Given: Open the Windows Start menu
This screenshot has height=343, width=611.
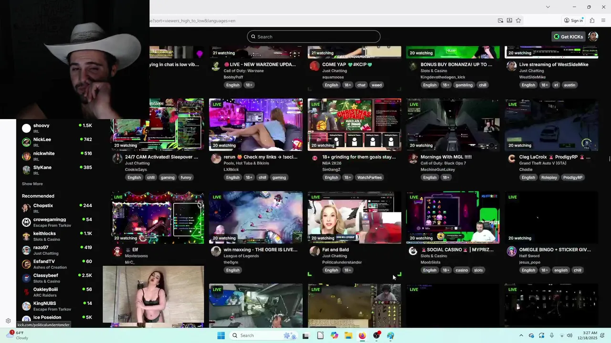Looking at the screenshot, I should 221,335.
